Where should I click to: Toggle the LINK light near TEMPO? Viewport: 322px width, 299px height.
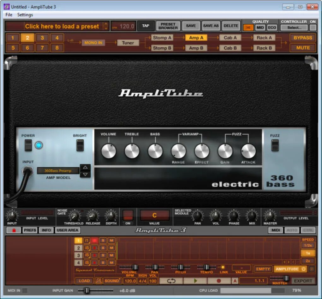(223, 267)
